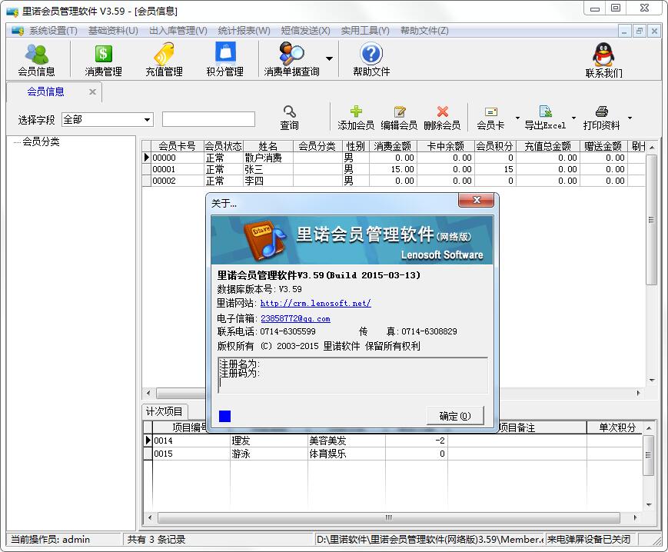Open the 帮助文件(Z) menu
Viewport: 668px width, 552px height.
click(424, 31)
